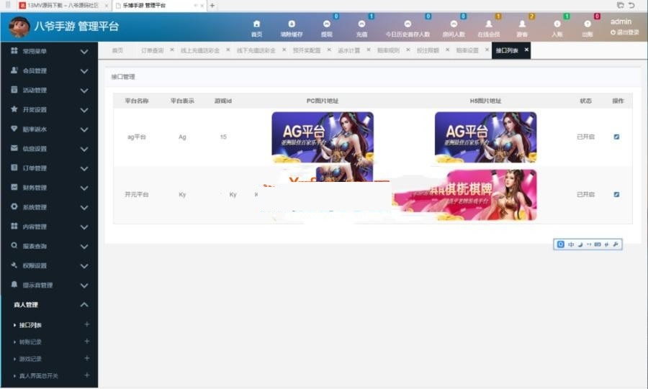Click the 入账 icon in header

557,25
